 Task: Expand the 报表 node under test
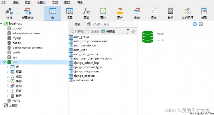8,91
